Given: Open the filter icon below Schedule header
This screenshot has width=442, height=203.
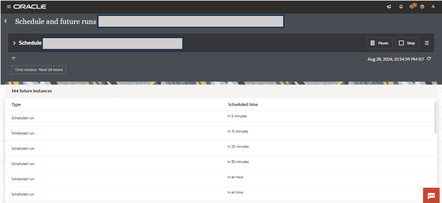Looking at the screenshot, I should (x=13, y=58).
